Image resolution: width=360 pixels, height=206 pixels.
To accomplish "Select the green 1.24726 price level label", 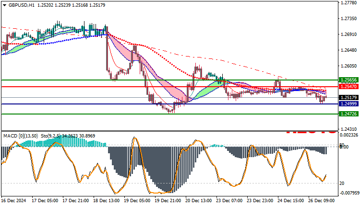I will (349, 114).
